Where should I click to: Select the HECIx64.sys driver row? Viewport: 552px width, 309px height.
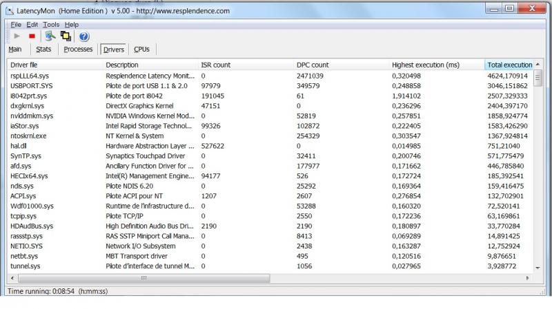pos(270,176)
